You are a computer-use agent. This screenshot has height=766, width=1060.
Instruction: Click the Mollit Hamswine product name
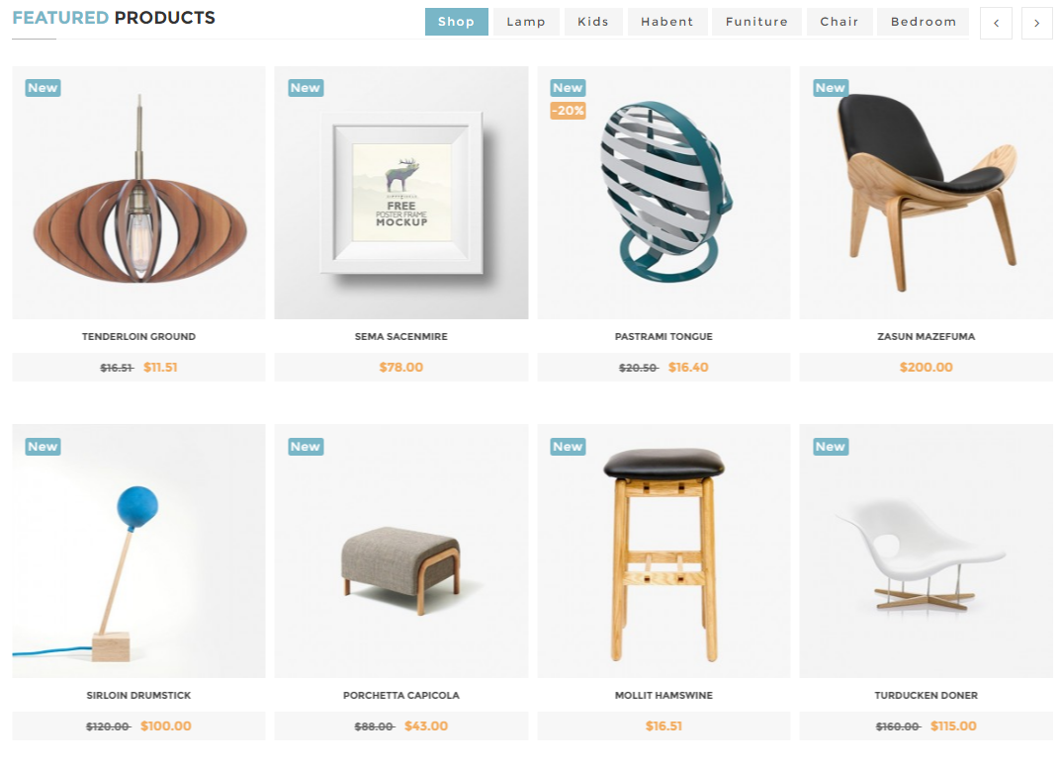663,695
